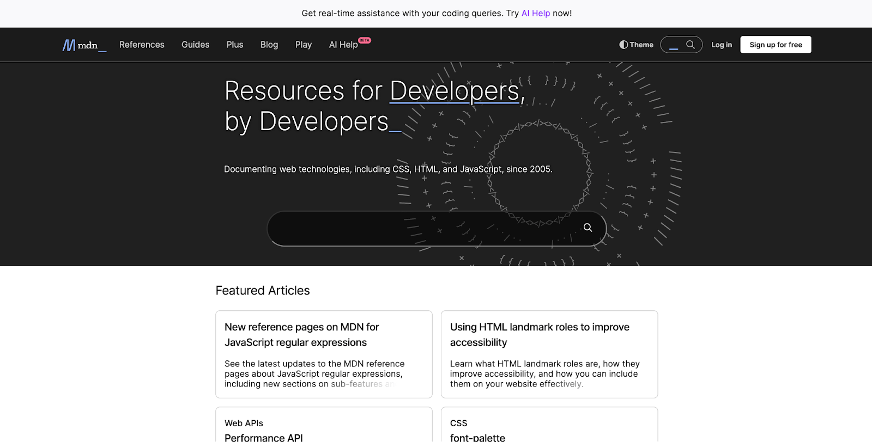Click the Featured Articles heading
872x442 pixels.
(x=263, y=291)
